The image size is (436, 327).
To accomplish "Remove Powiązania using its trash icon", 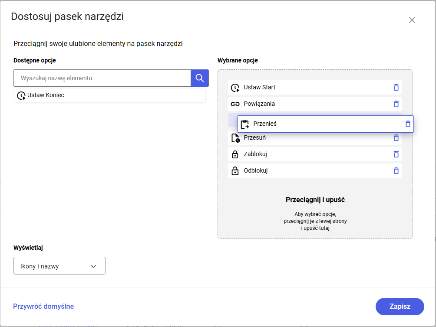I will click(396, 104).
